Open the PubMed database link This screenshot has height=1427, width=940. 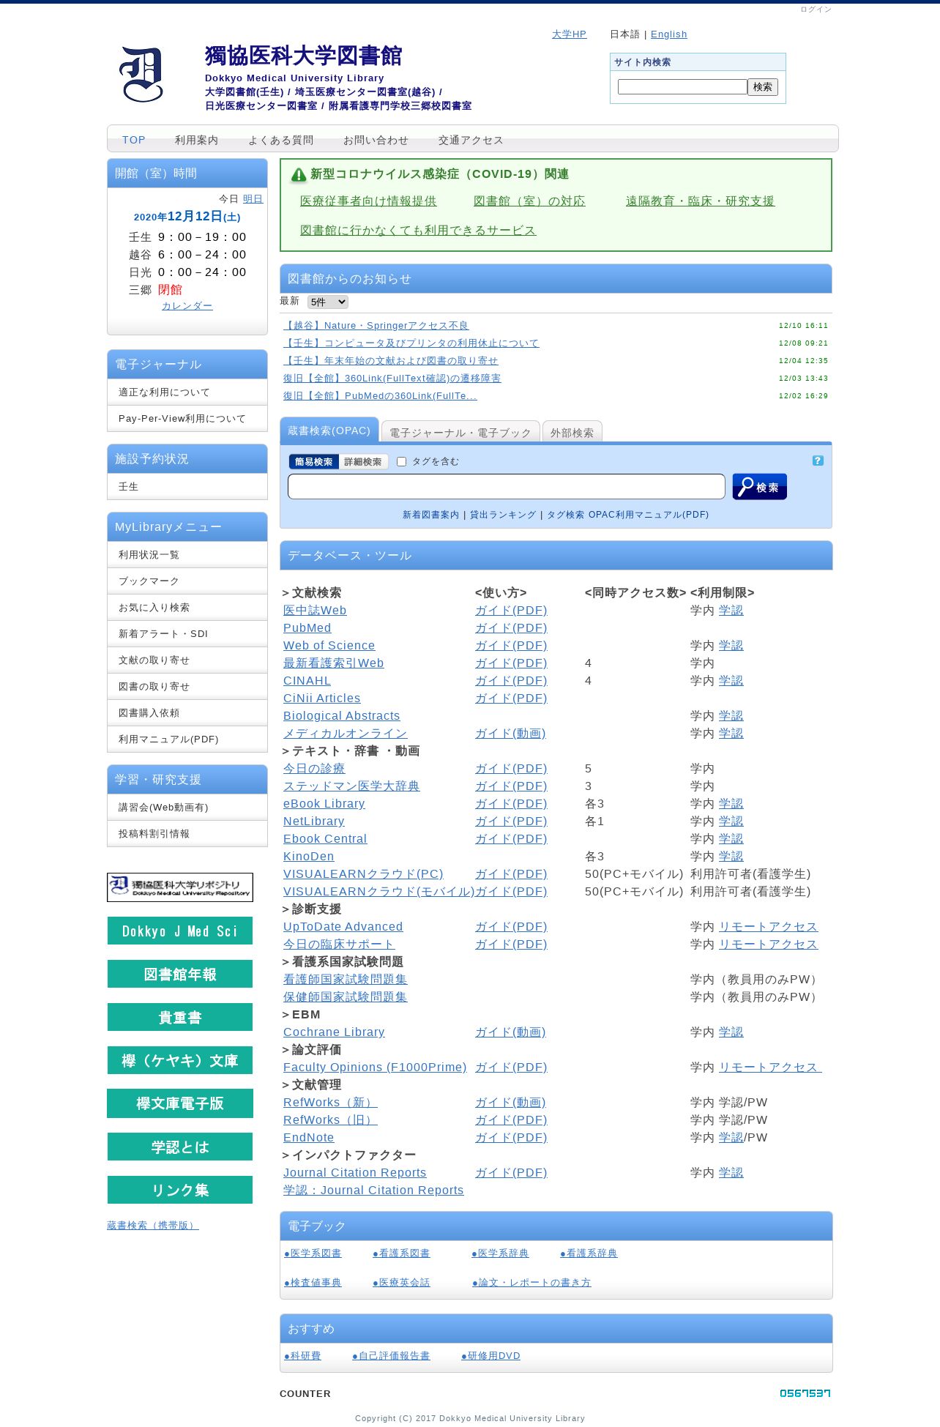(307, 628)
